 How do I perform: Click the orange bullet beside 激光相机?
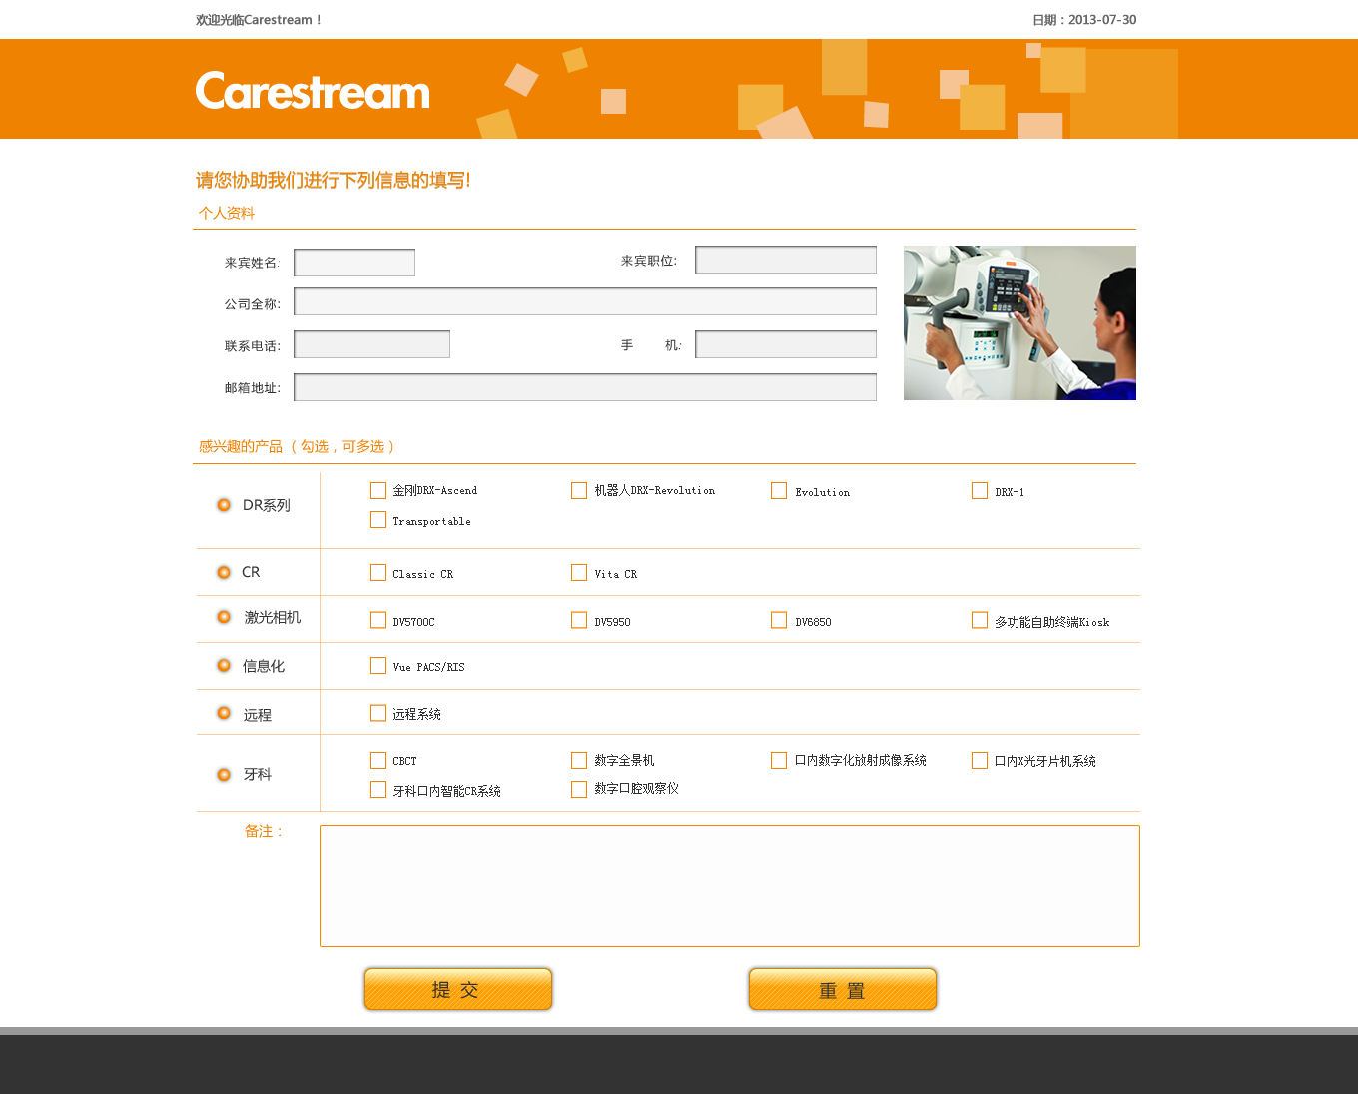pos(224,617)
